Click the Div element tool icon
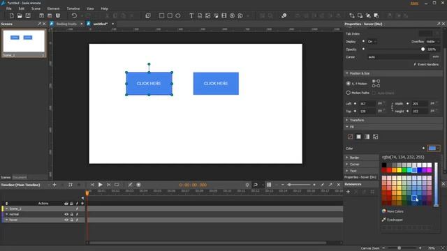The height and width of the screenshot is (251, 447). [x=148, y=16]
